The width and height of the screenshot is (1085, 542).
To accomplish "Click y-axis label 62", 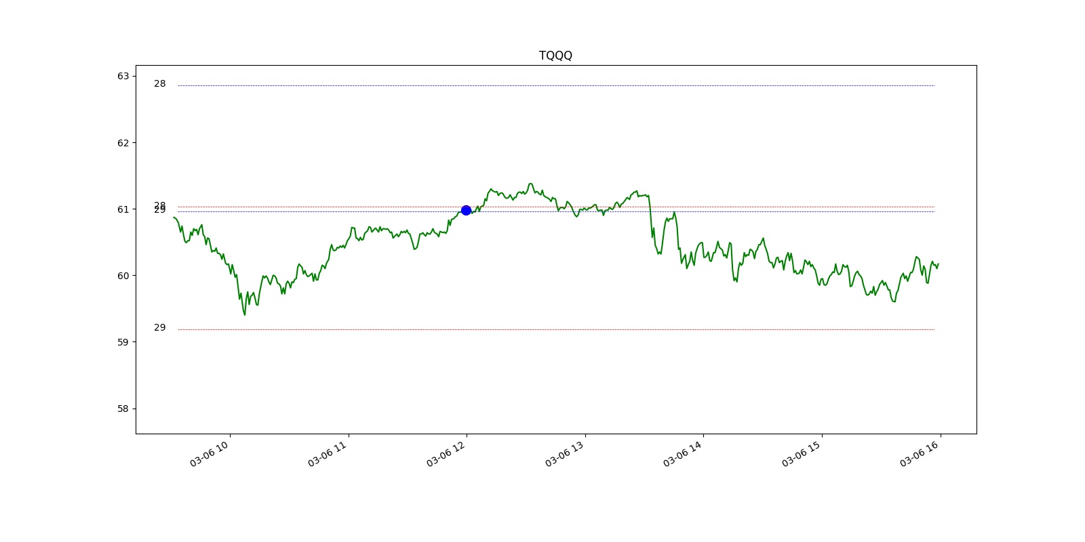I will (123, 143).
